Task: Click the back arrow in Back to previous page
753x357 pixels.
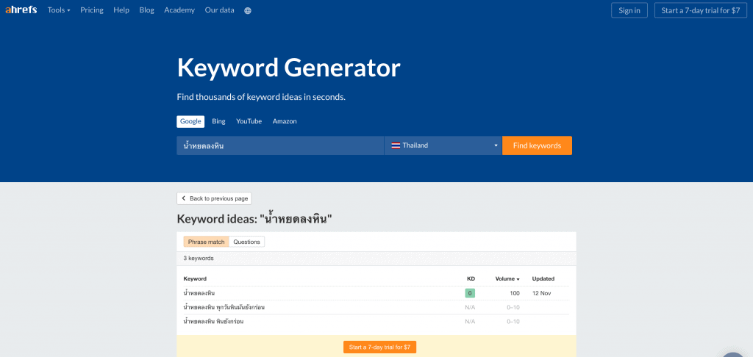Action: [183, 198]
